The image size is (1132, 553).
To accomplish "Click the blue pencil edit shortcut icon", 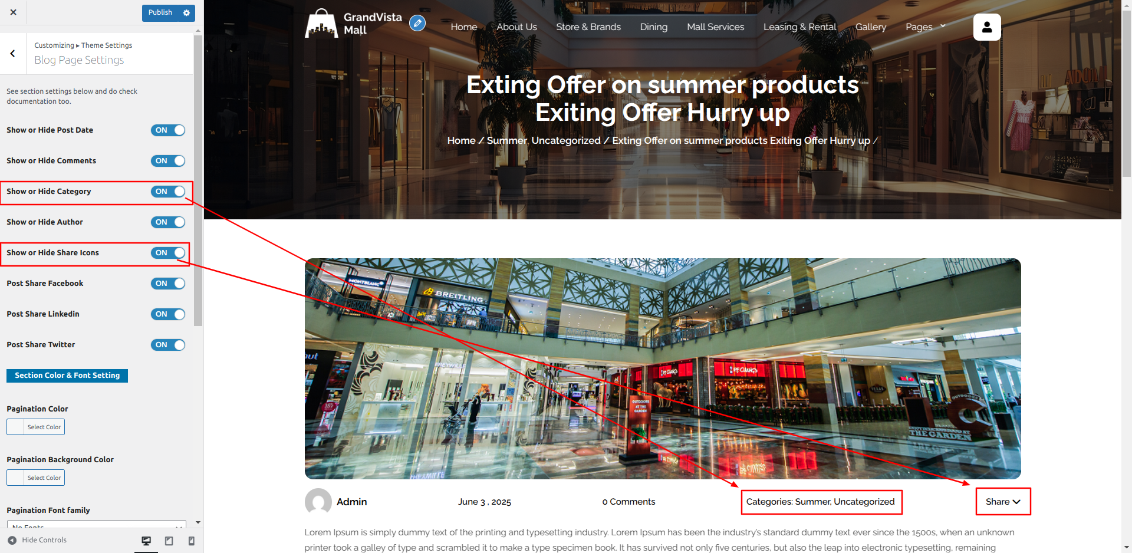I will (417, 24).
